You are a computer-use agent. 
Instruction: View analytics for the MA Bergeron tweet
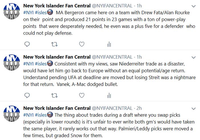[109, 44]
